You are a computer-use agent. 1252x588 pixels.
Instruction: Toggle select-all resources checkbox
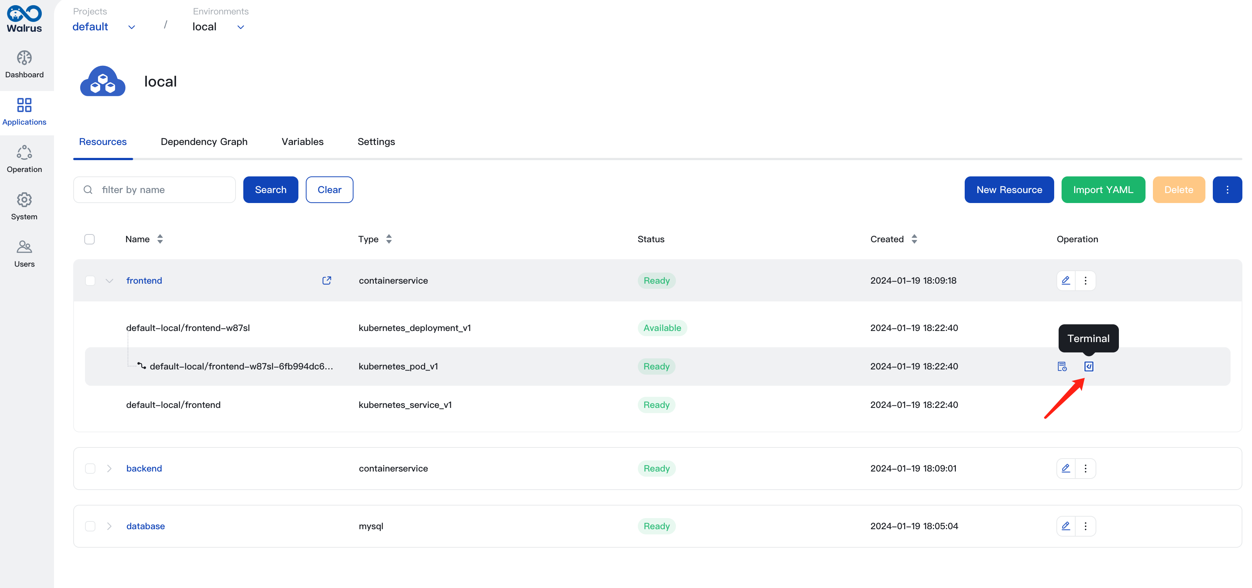point(89,239)
